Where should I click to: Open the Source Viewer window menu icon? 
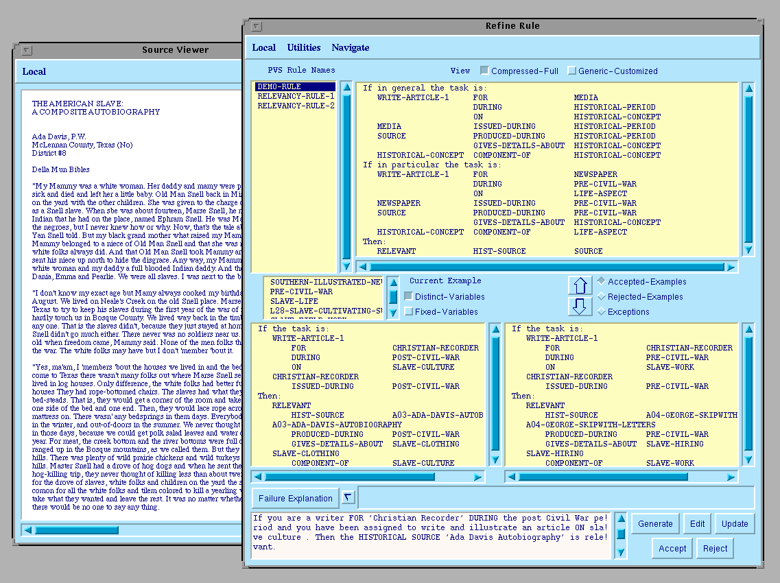coord(26,50)
